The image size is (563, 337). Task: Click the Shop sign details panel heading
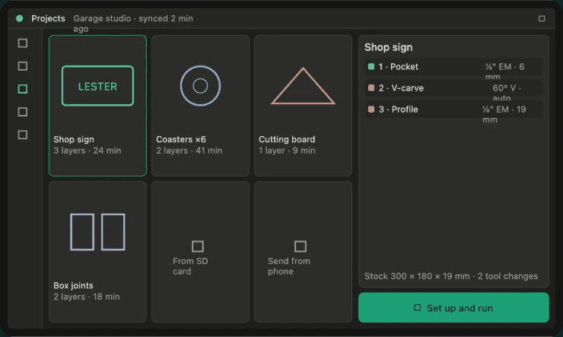(389, 47)
